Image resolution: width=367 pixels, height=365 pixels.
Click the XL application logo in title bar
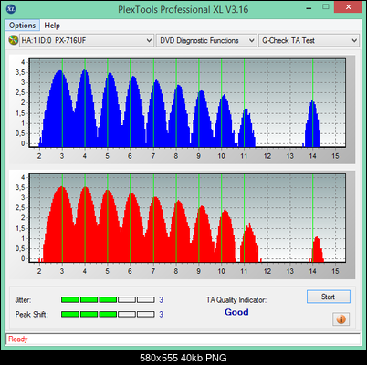[x=11, y=9]
